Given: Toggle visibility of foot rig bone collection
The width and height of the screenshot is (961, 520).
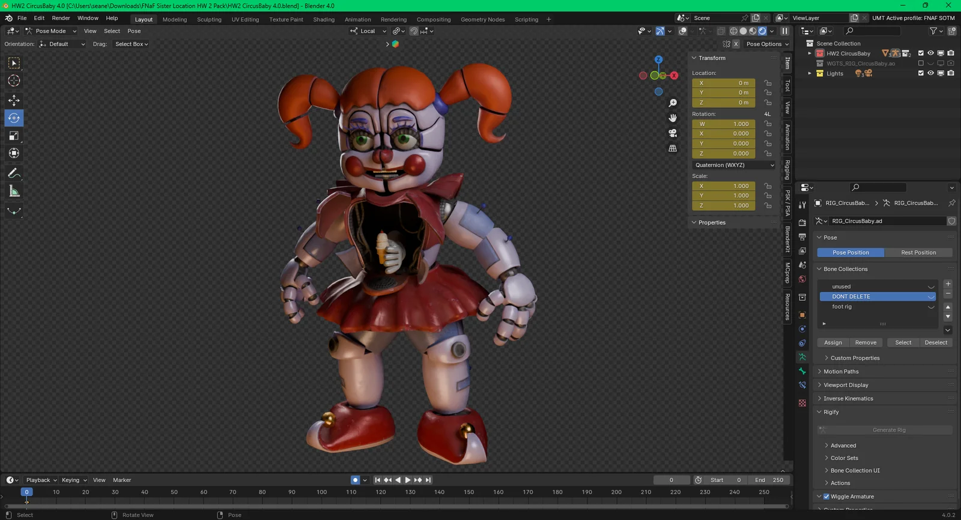Looking at the screenshot, I should pos(931,307).
